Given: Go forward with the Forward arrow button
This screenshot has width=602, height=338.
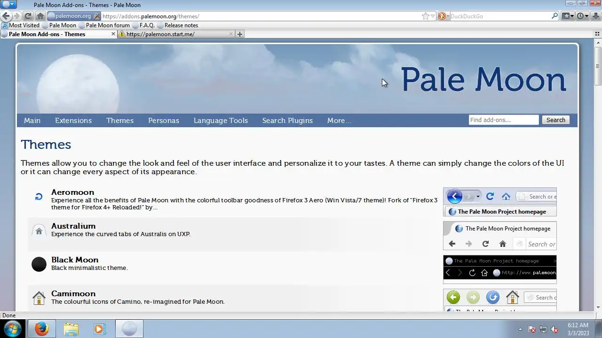Looking at the screenshot, I should tap(16, 16).
